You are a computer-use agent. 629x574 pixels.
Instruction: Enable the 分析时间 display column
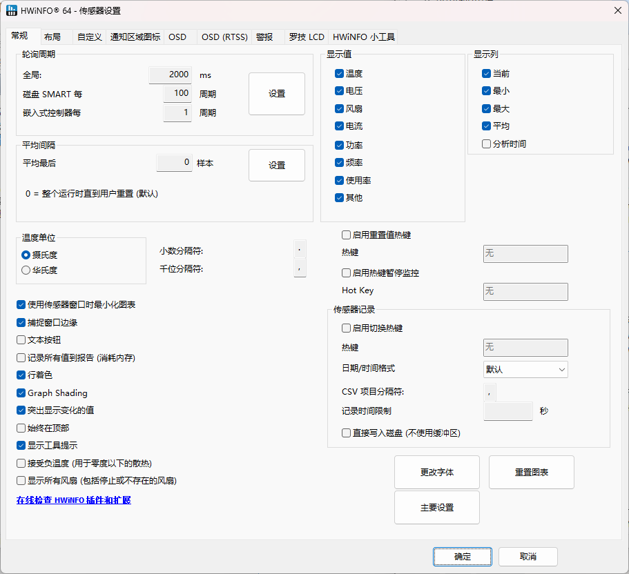pos(486,143)
